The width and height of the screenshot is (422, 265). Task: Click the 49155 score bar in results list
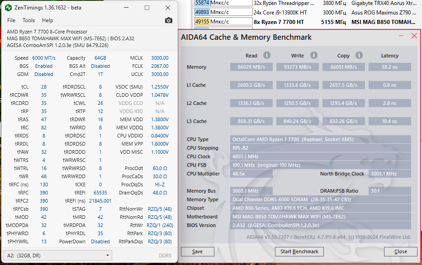(223, 22)
